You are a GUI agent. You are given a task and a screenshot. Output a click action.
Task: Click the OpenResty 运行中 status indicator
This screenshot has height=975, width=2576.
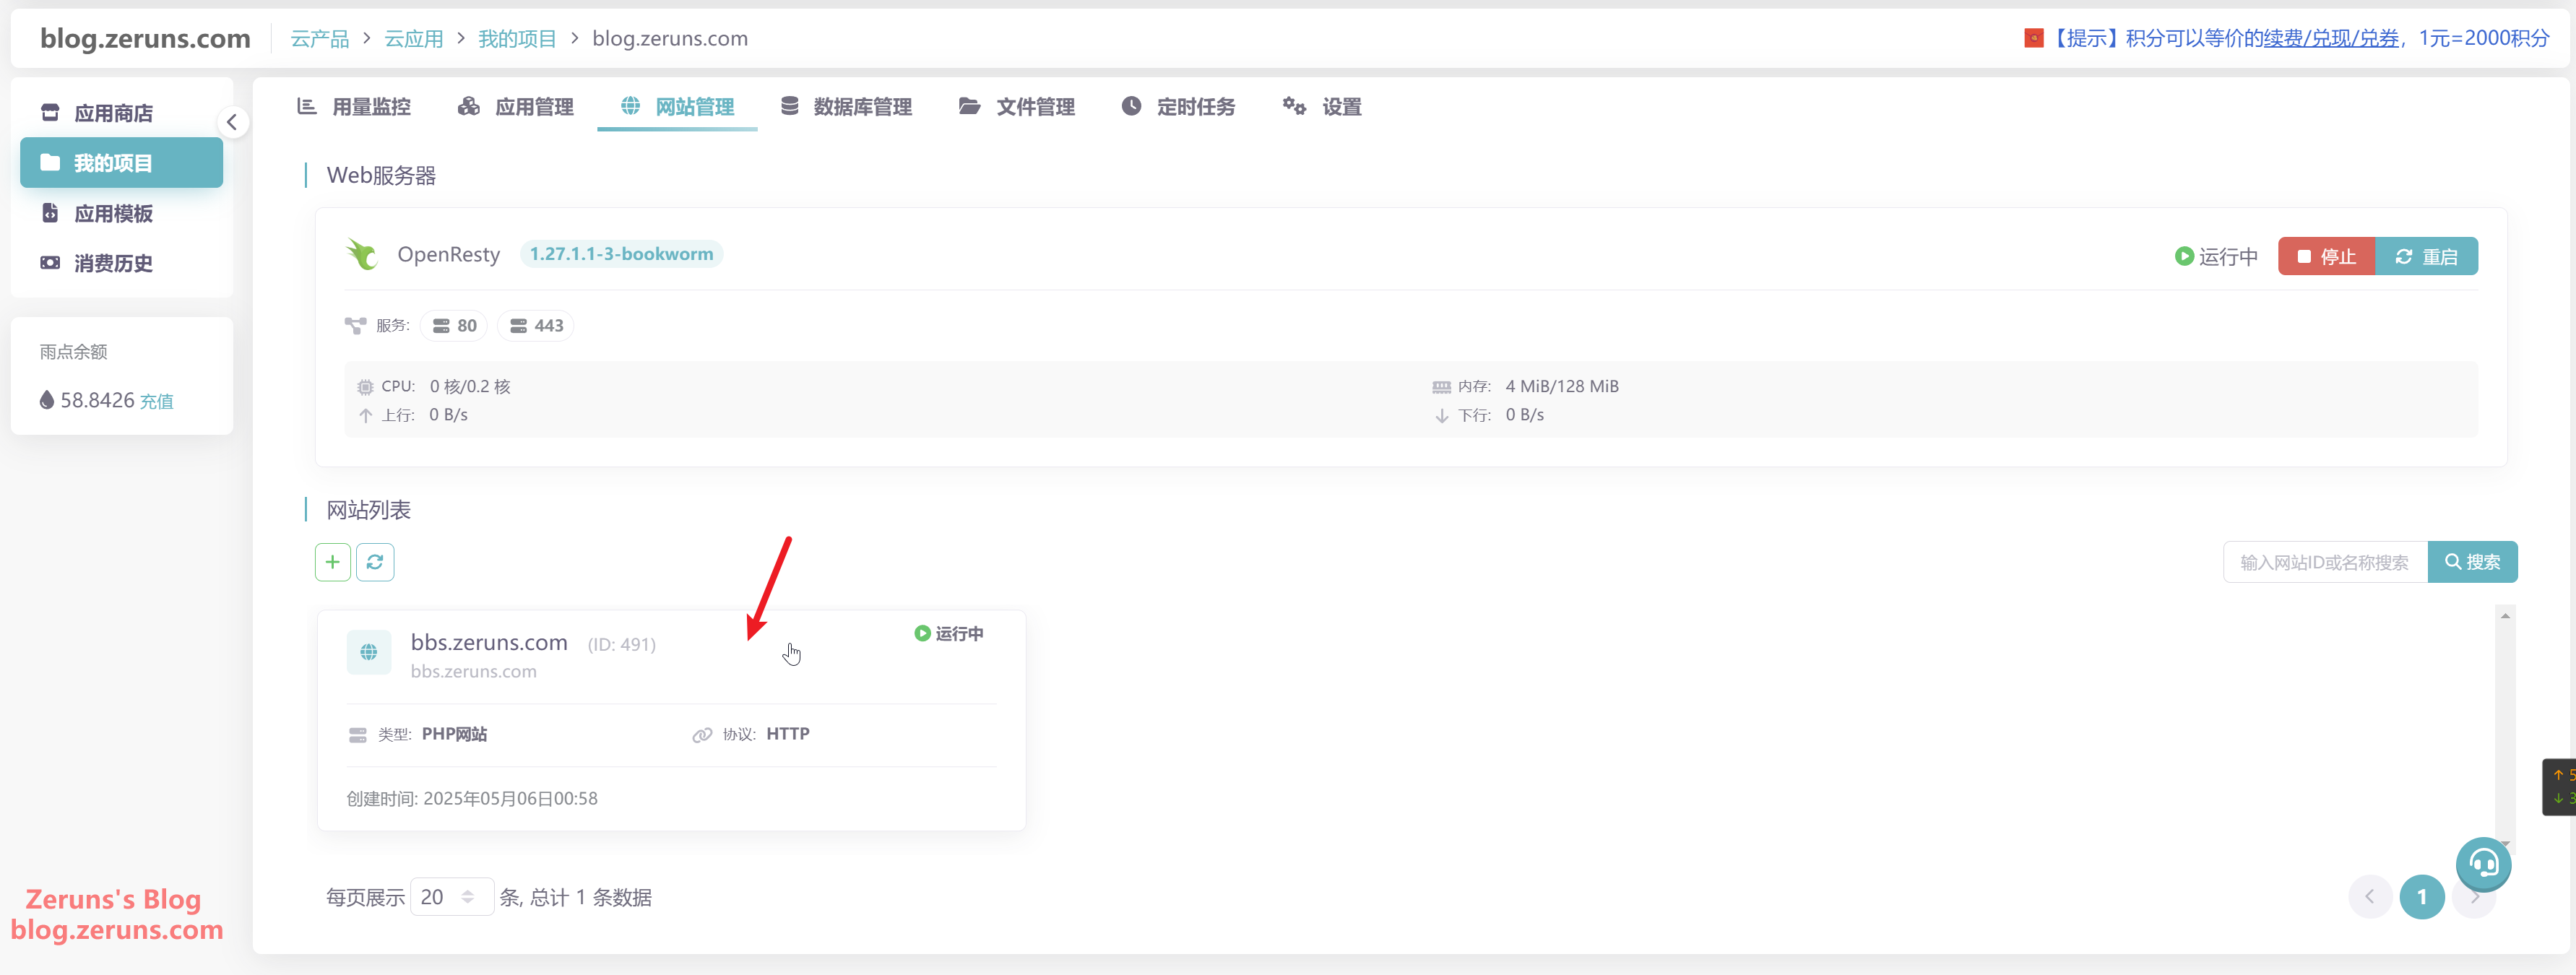[2216, 257]
